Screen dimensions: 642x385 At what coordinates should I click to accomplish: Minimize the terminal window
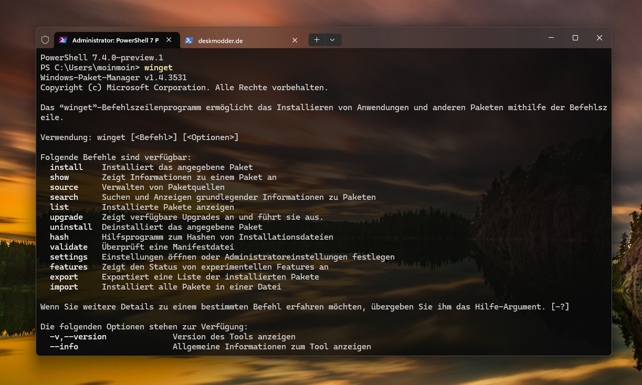tap(551, 38)
